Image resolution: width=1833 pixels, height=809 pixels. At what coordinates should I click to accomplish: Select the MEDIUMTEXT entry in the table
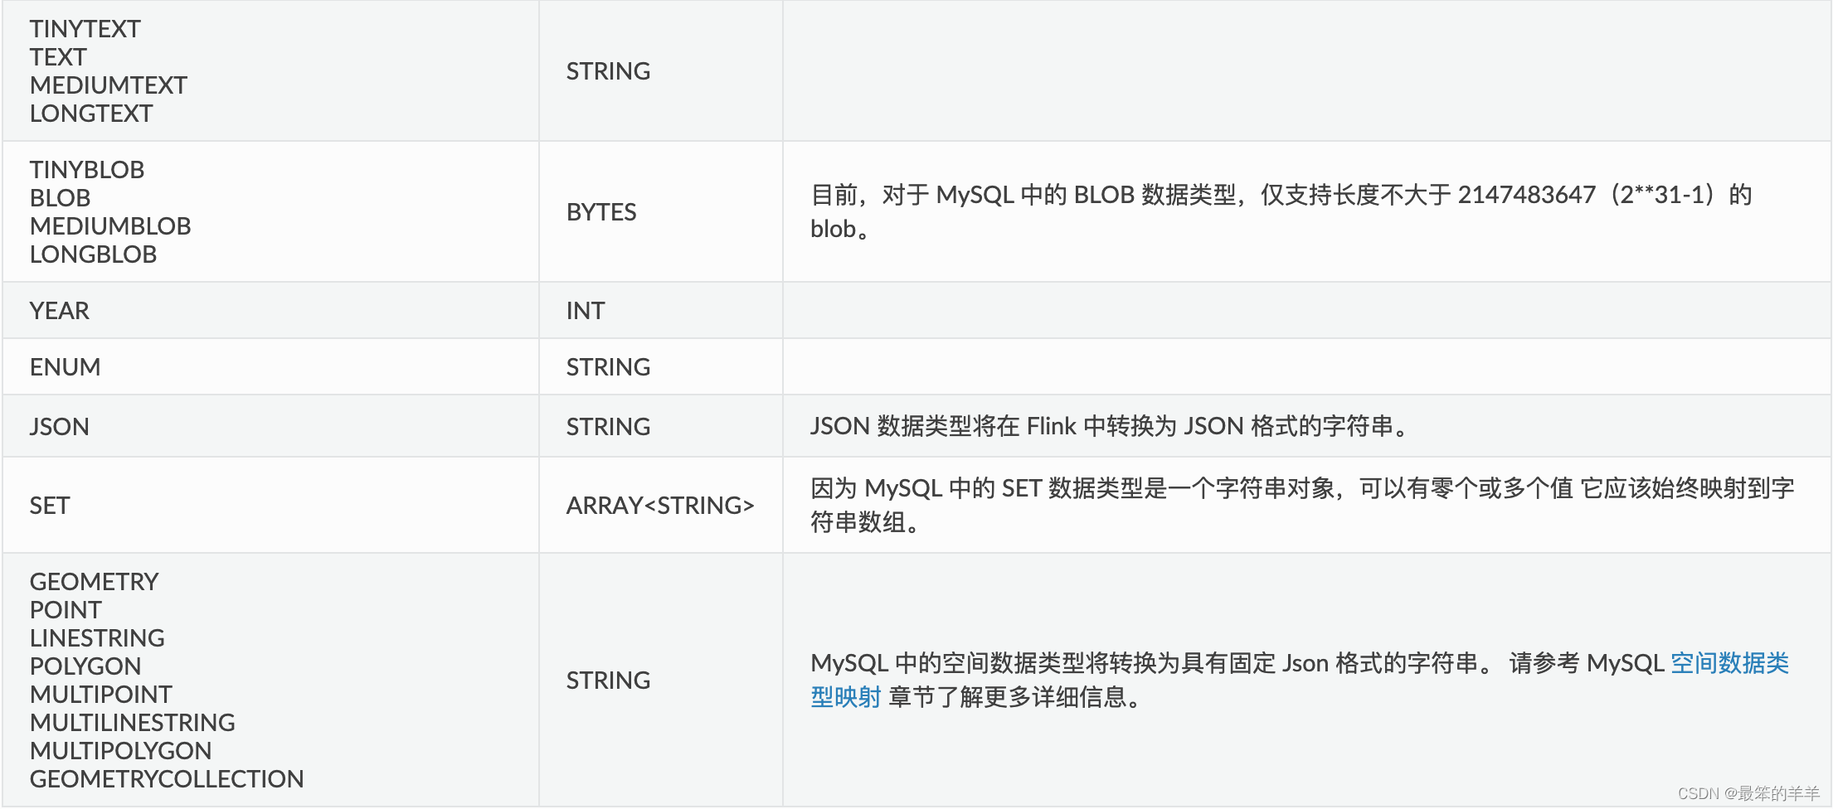point(109,85)
